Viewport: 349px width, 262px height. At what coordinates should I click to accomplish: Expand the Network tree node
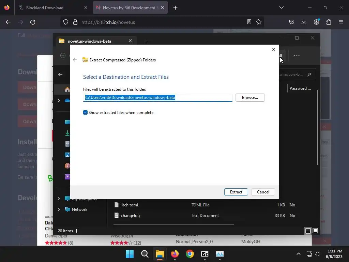pyautogui.click(x=59, y=209)
